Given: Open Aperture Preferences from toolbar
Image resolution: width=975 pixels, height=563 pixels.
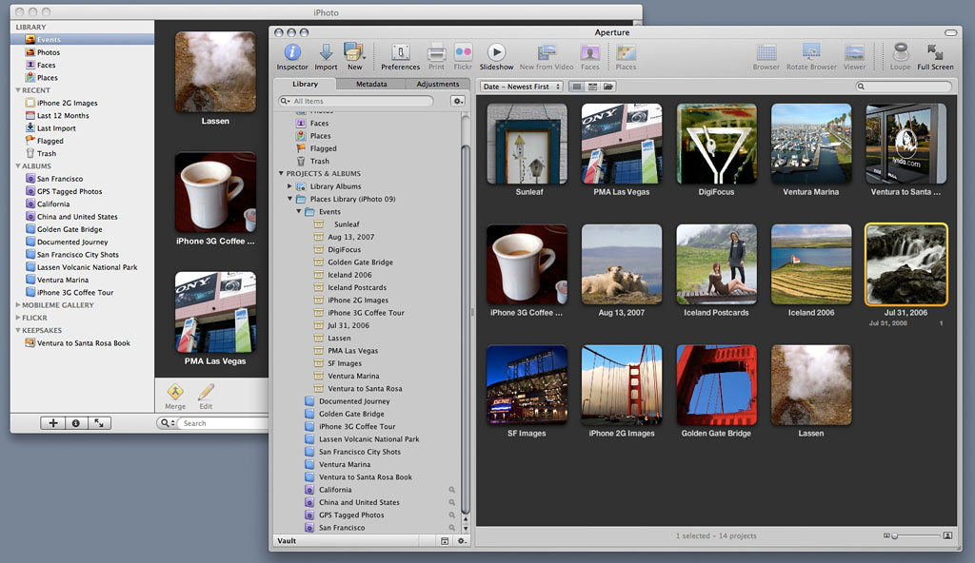Looking at the screenshot, I should (x=400, y=53).
